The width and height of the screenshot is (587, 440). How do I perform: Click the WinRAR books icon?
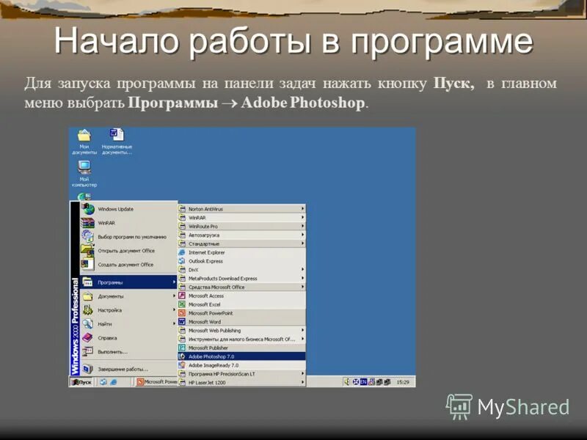click(88, 223)
